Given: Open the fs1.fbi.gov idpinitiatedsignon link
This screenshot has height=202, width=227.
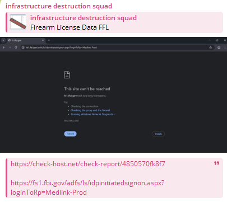Looking at the screenshot, I should pyautogui.click(x=87, y=187).
